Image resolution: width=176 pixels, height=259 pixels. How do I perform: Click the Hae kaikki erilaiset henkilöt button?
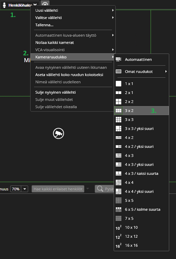tap(58, 189)
